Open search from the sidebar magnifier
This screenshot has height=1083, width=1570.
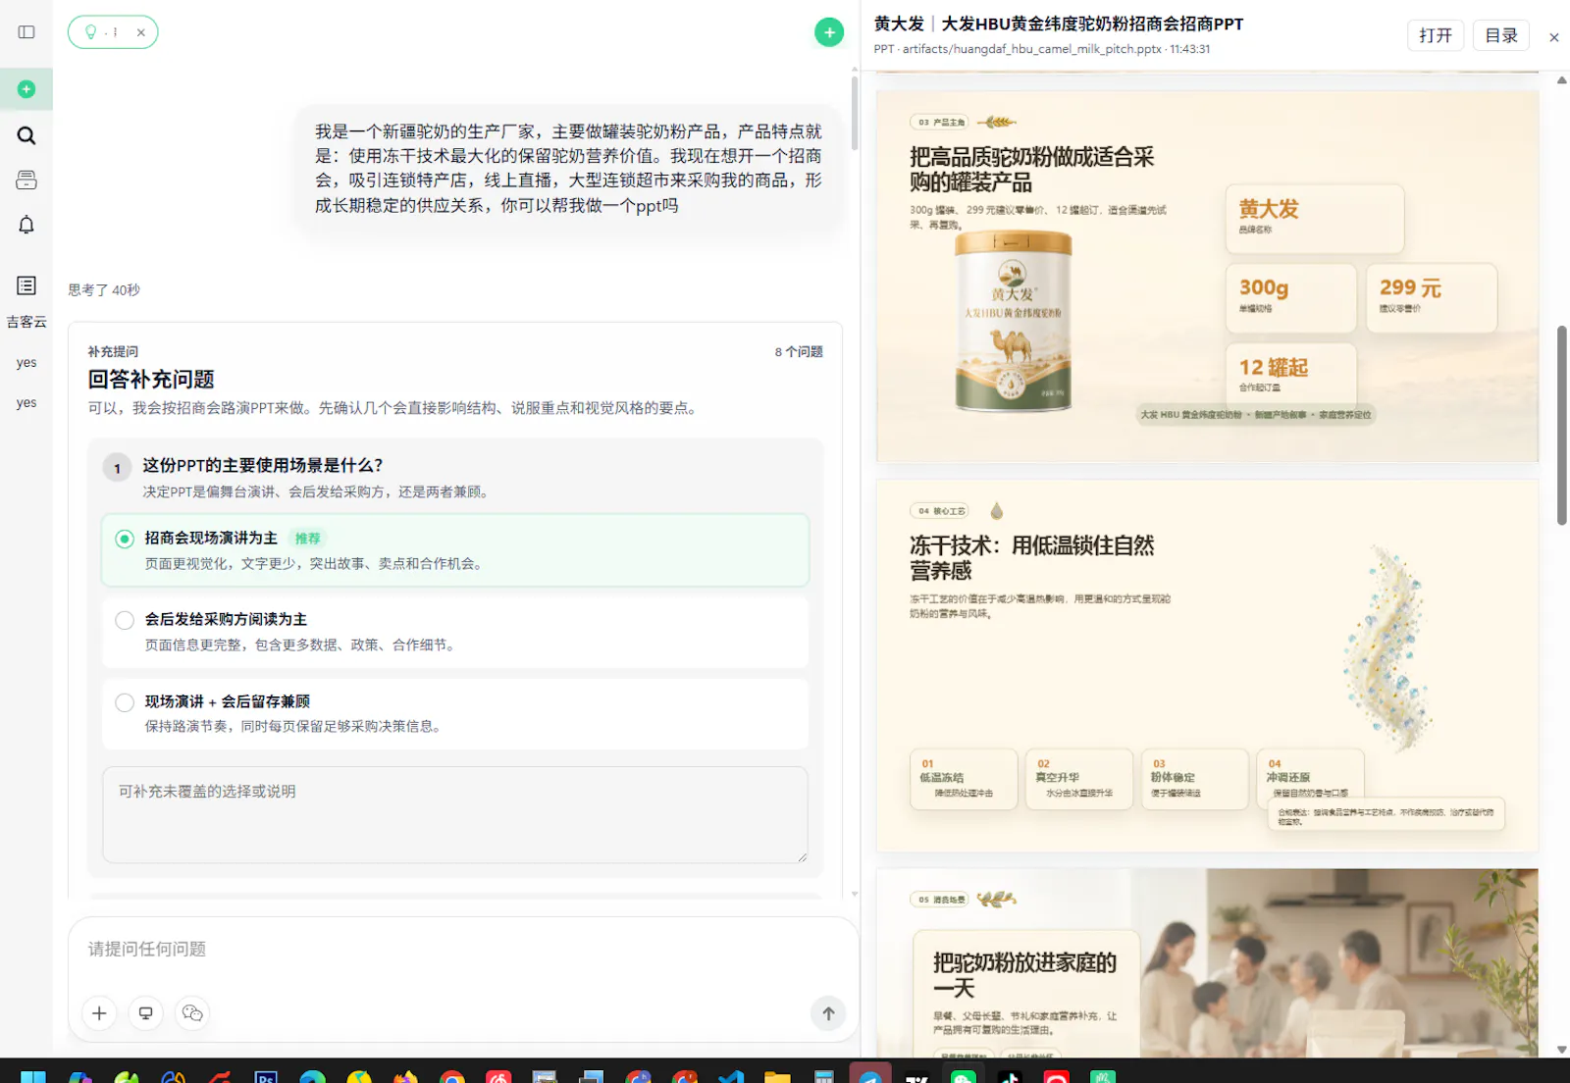coord(26,135)
